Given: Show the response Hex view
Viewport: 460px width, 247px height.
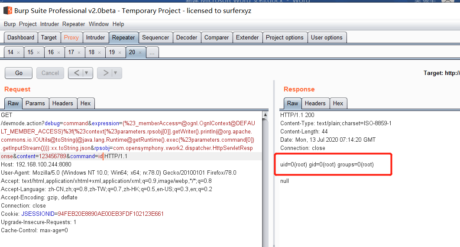Looking at the screenshot, I should pos(338,103).
